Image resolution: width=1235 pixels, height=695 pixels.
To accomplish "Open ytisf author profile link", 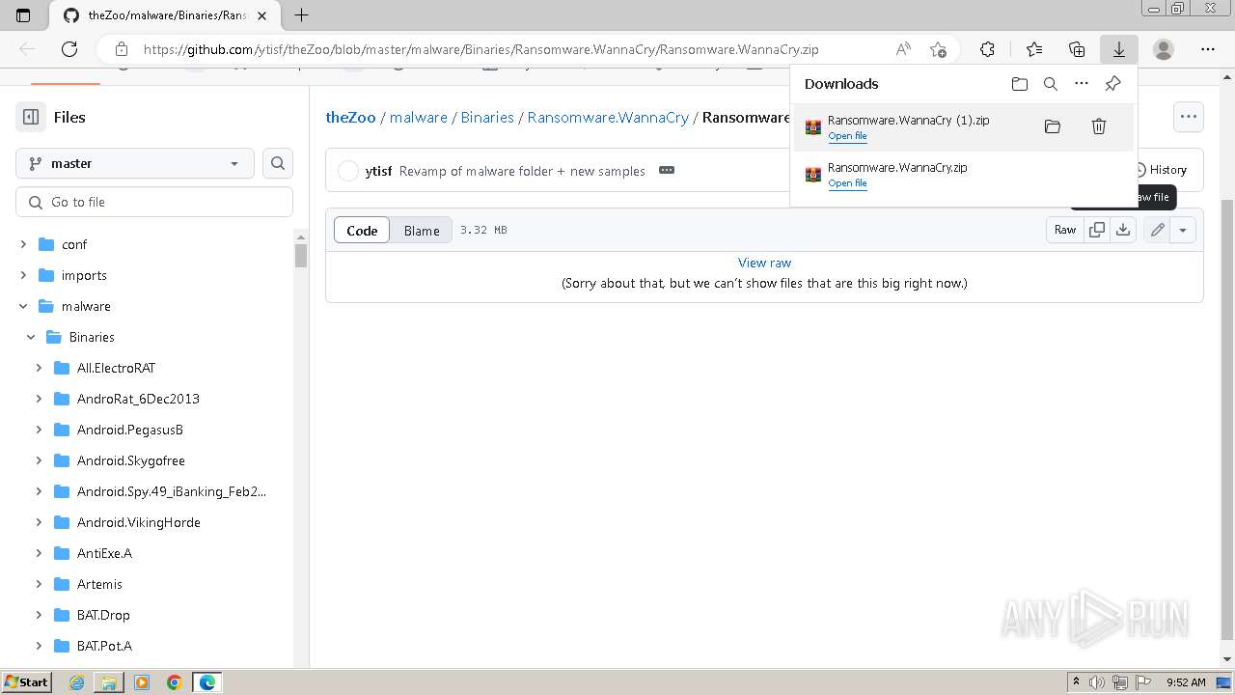I will (378, 171).
